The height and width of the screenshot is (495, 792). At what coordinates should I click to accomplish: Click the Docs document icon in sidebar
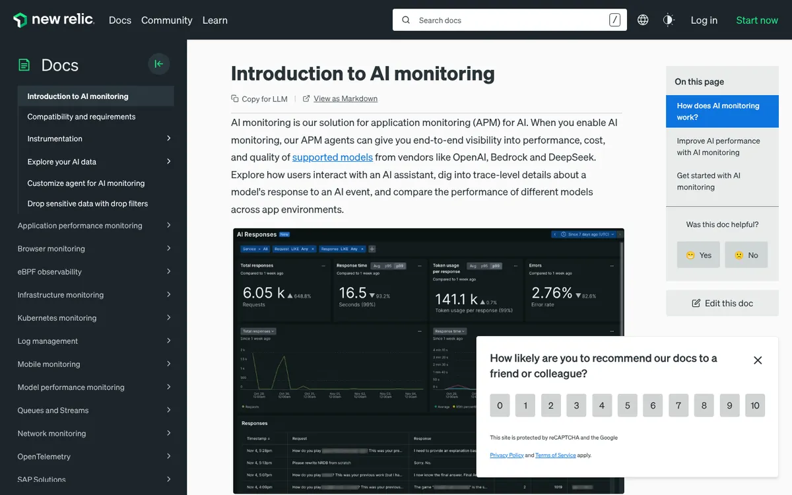pyautogui.click(x=24, y=65)
